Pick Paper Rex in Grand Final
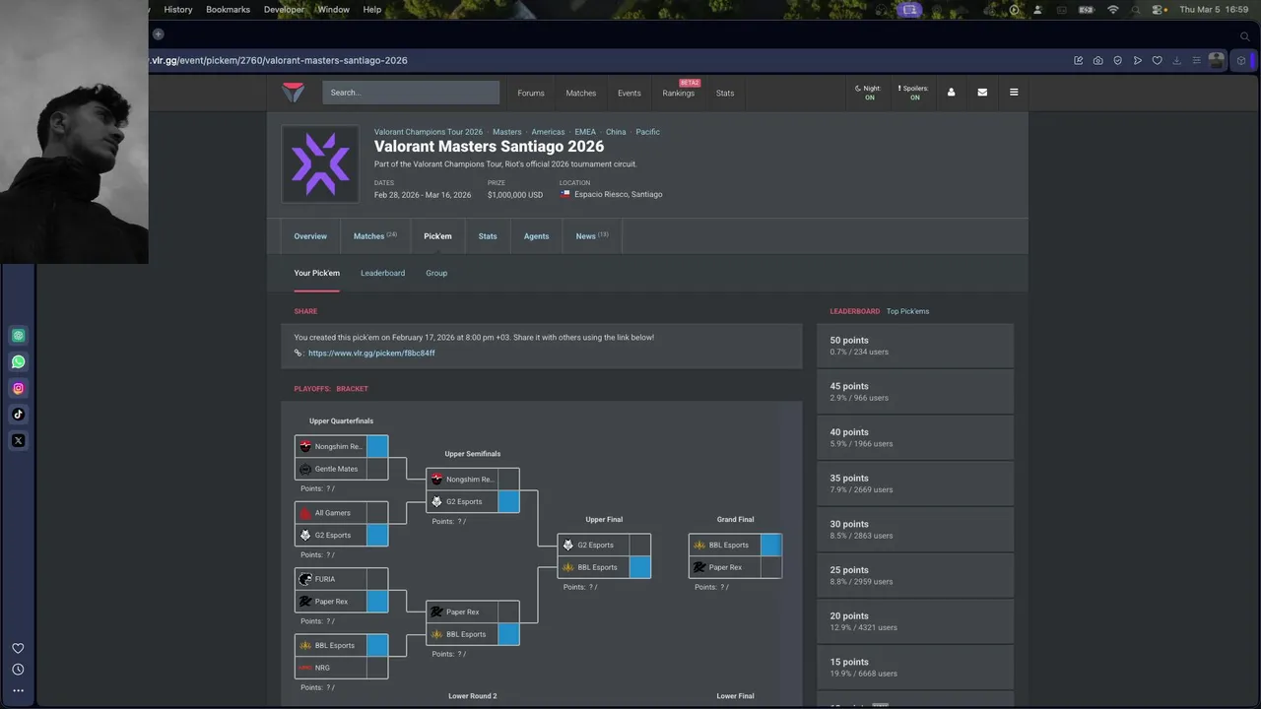 [x=735, y=567]
